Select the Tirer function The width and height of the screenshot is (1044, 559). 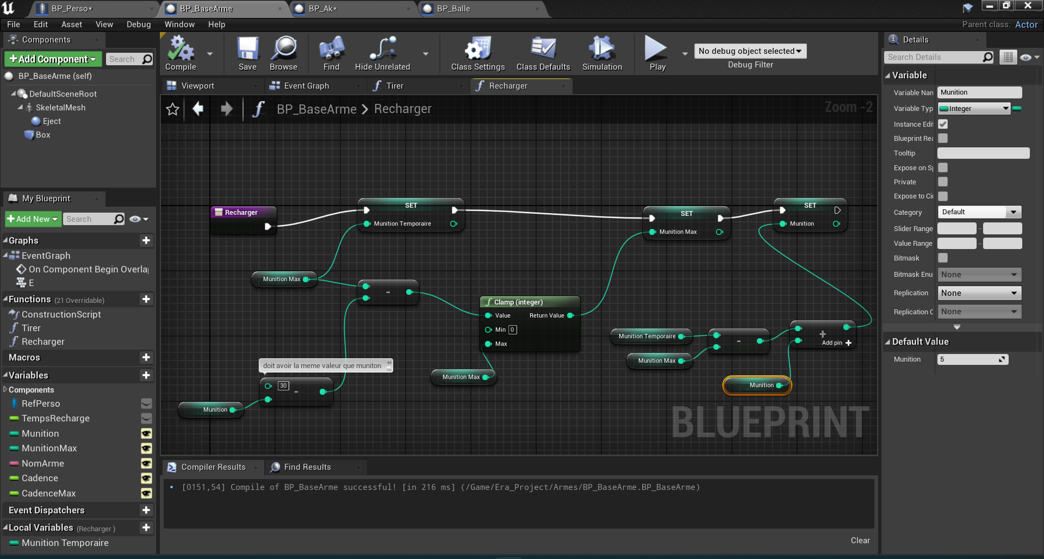(x=31, y=328)
